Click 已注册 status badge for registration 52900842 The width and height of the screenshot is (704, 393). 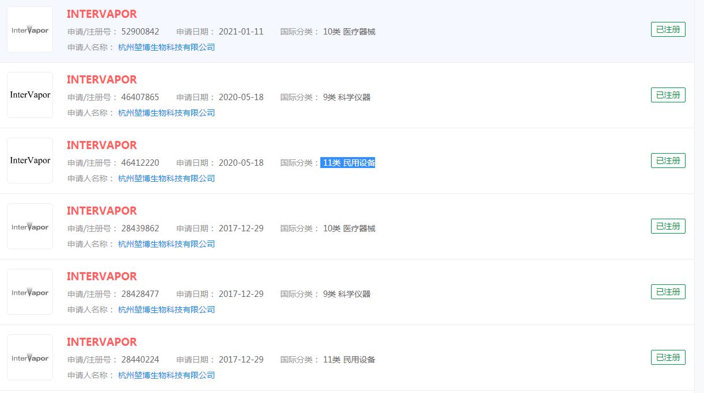tap(668, 29)
